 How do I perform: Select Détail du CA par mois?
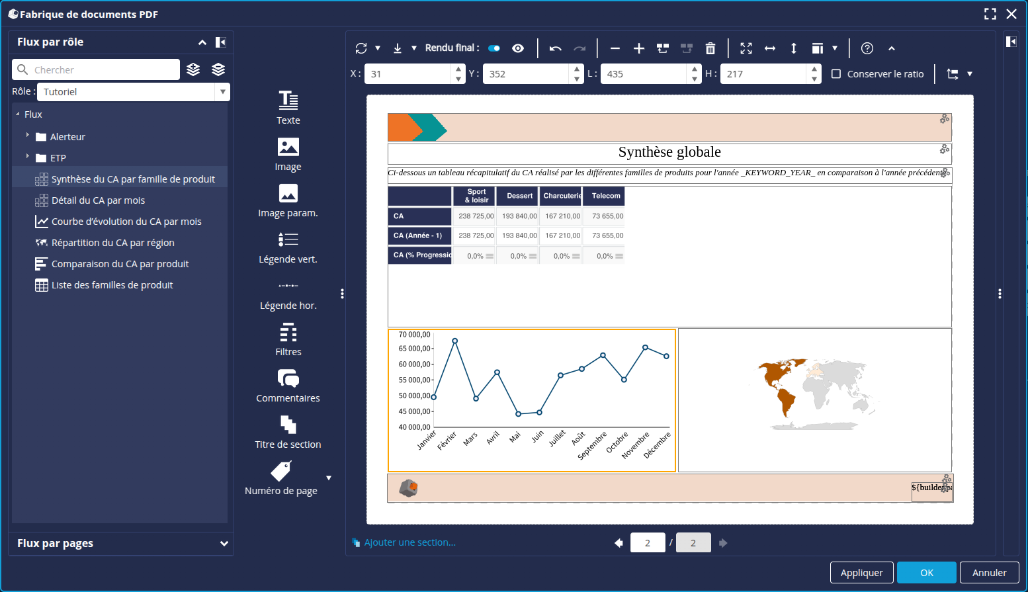click(98, 200)
